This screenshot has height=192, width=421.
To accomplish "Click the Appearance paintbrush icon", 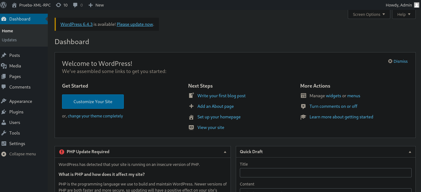I will point(4,101).
